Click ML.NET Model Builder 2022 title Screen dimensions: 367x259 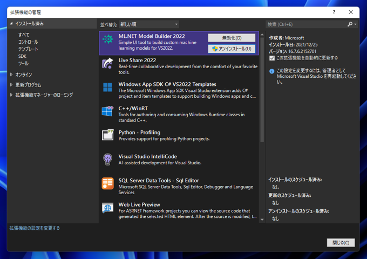point(152,36)
